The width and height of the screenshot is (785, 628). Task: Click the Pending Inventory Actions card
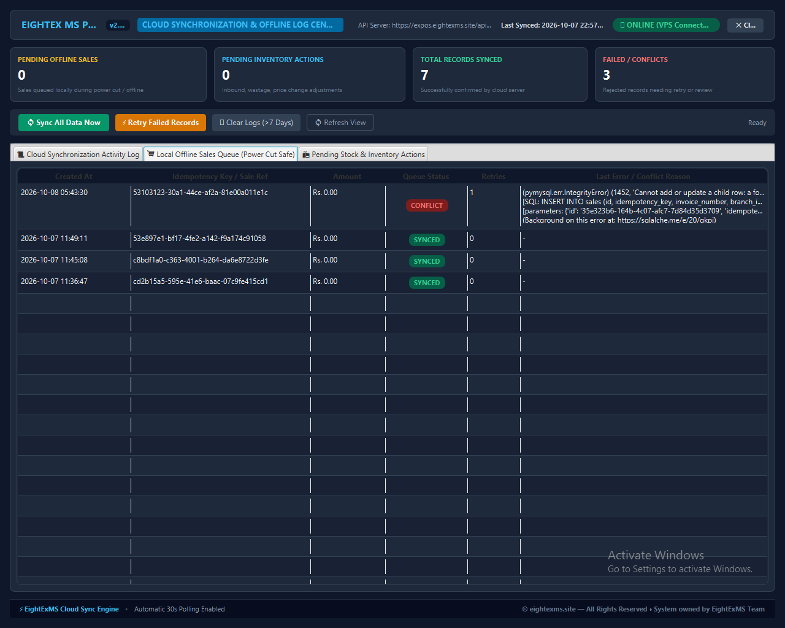point(310,74)
